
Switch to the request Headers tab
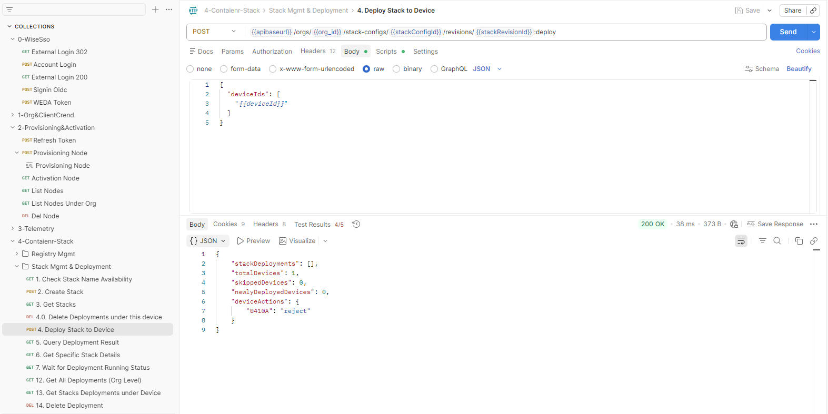(x=318, y=51)
